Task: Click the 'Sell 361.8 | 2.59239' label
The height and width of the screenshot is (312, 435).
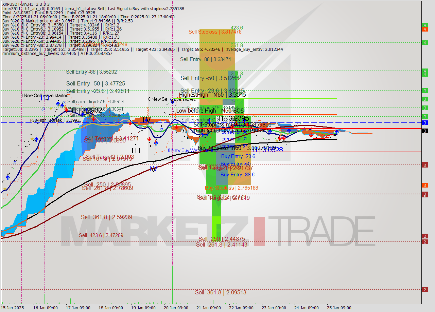Action: click(x=106, y=217)
